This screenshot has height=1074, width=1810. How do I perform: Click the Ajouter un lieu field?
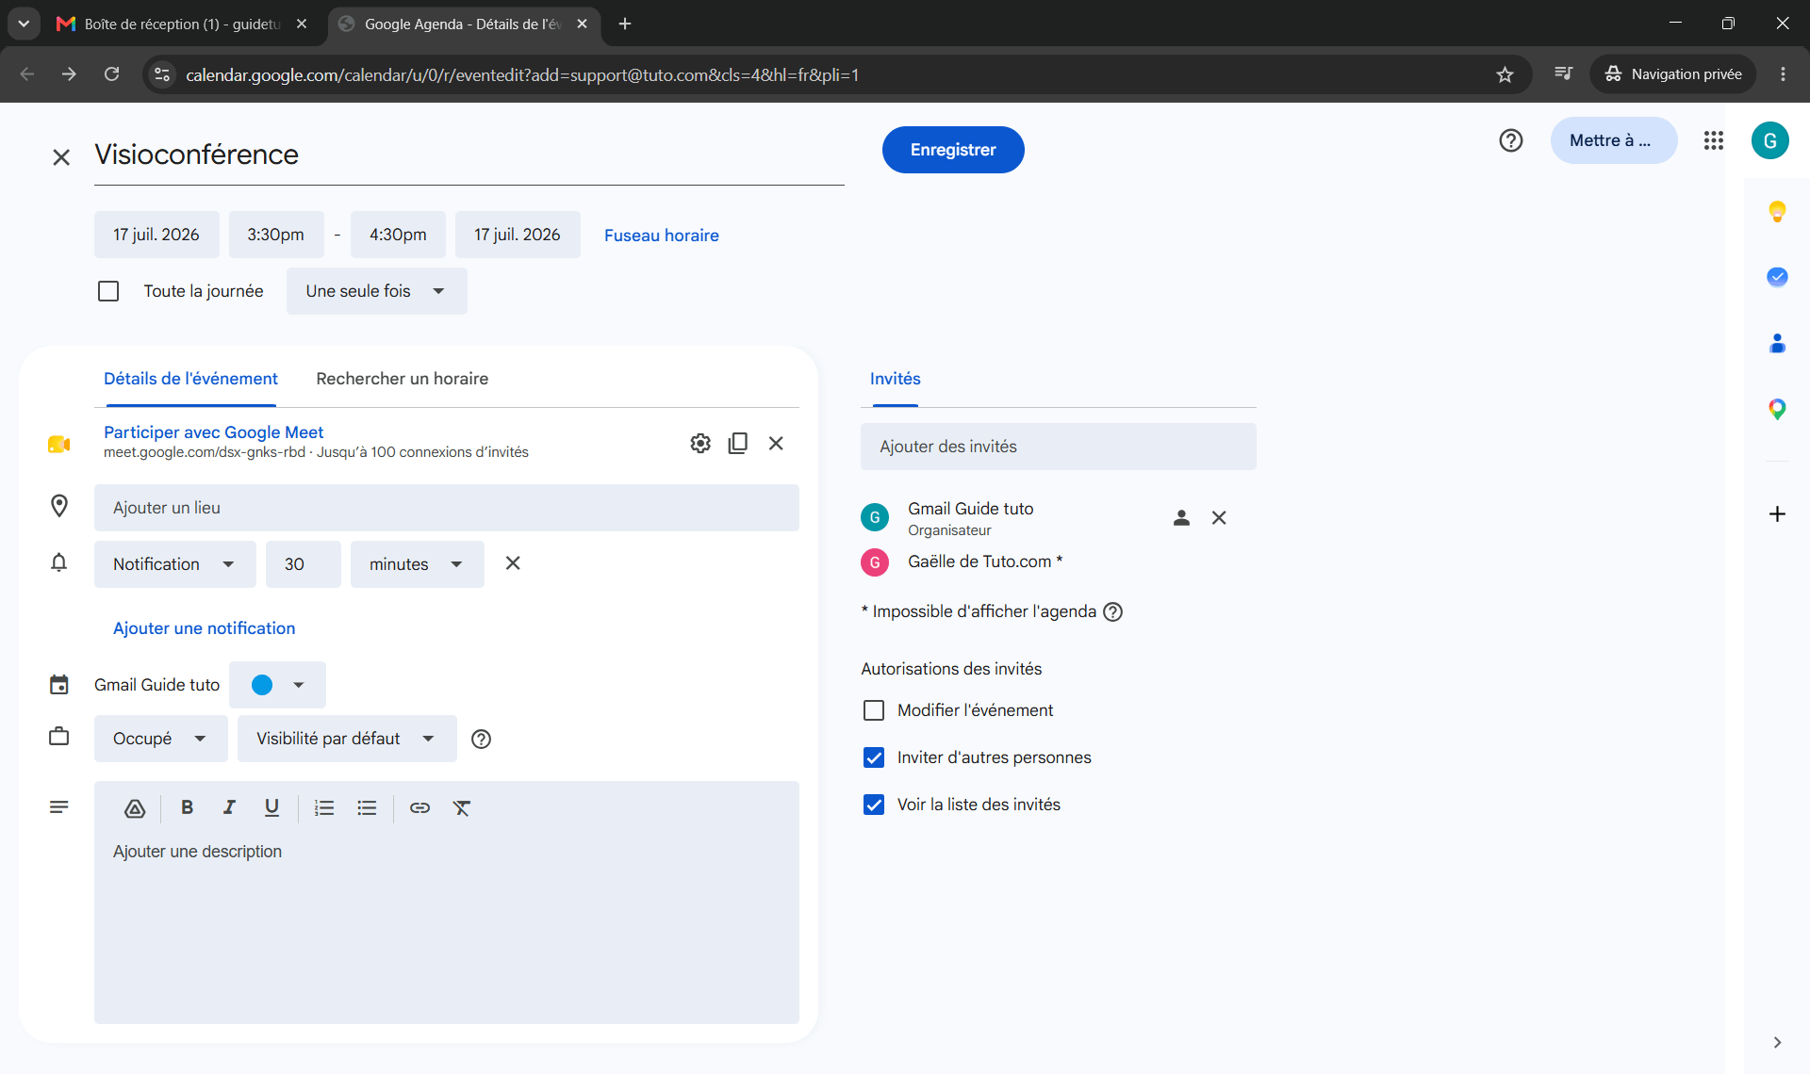point(447,508)
